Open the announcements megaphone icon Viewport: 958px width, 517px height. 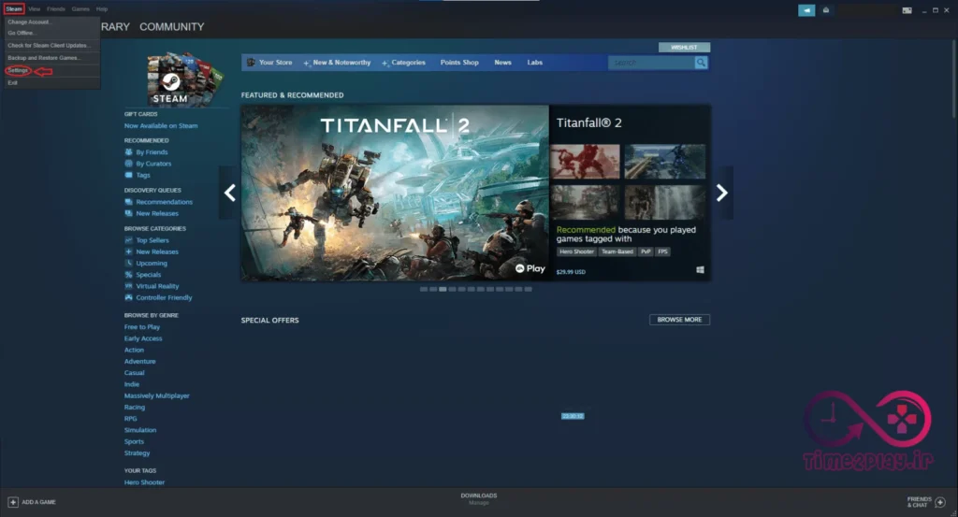(806, 10)
